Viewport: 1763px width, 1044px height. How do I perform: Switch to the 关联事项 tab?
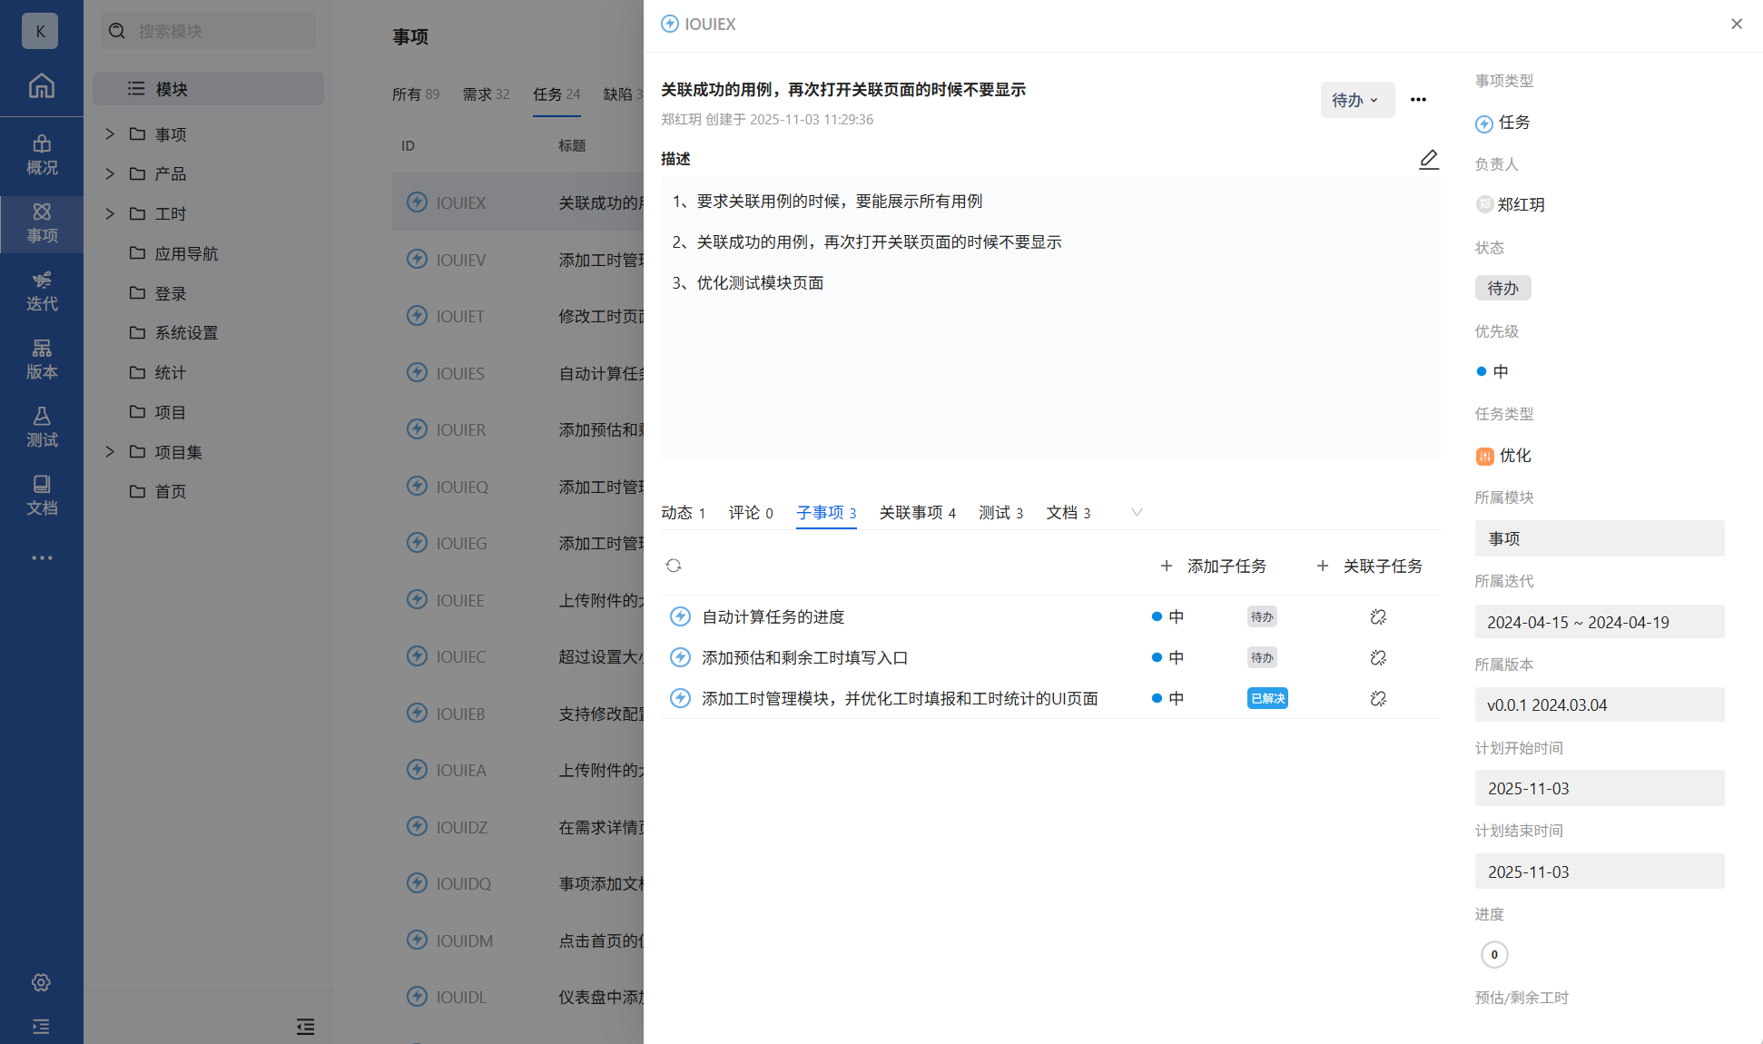tap(917, 513)
